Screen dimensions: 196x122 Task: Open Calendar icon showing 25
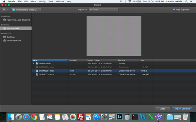pyautogui.click(x=50, y=117)
